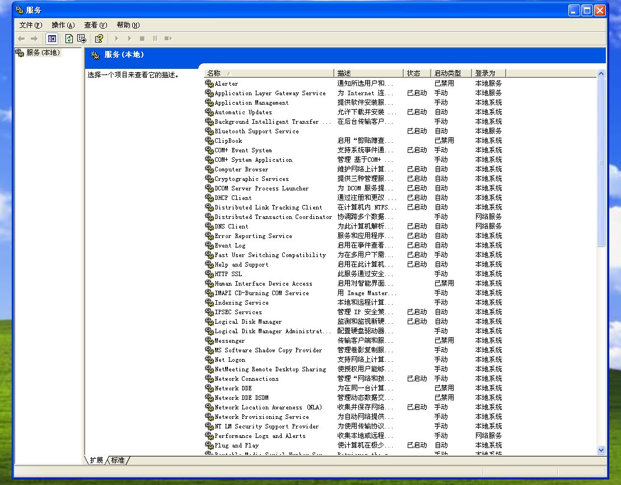
Task: Select Human Interface Device Access name
Action: (263, 283)
